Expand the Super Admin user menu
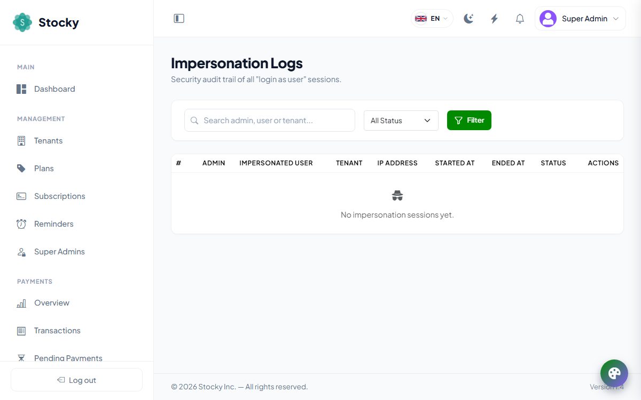Viewport: 641px width, 400px height. coord(580,19)
